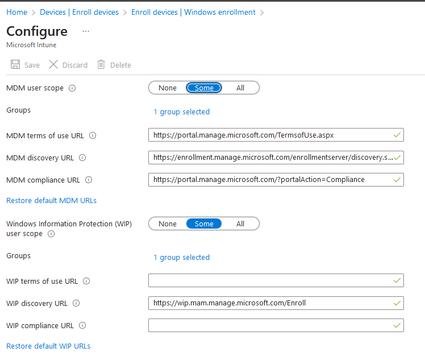This screenshot has height=360, width=425.
Task: Click info icon beside MDM compliance URL
Action: 89,180
